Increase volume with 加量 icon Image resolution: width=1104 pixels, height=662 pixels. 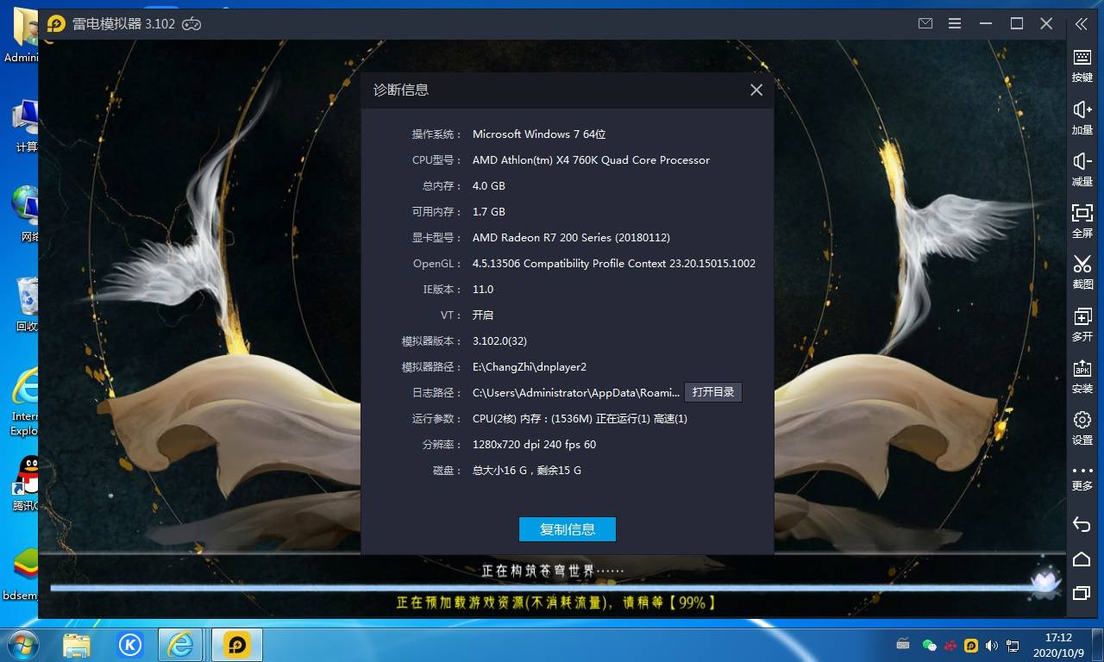click(1082, 116)
